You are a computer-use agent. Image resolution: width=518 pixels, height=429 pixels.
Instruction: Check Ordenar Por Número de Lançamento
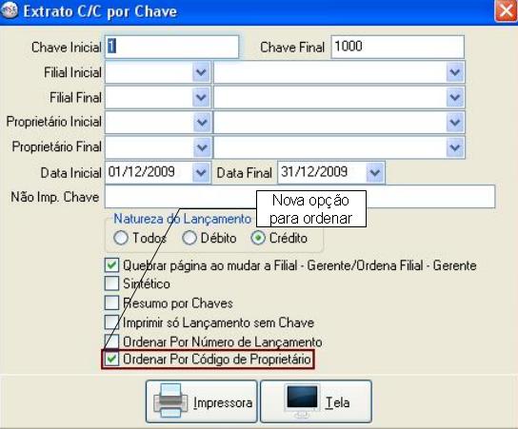111,341
